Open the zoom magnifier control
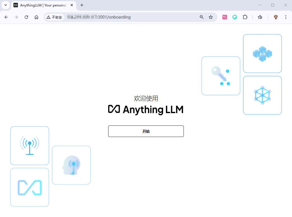The width and height of the screenshot is (292, 217). click(x=201, y=17)
